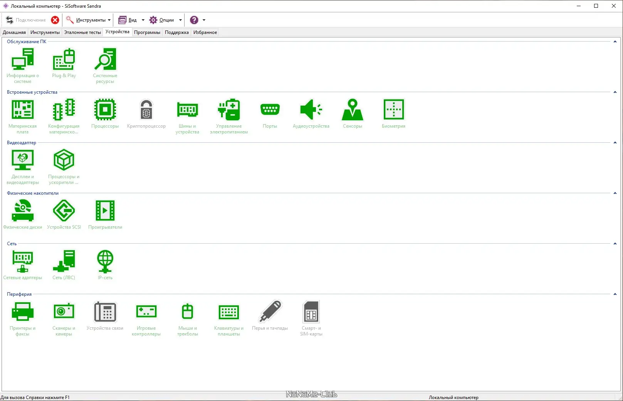Image resolution: width=623 pixels, height=401 pixels.
Task: Collapse the Встроенные устройства section
Action: (x=615, y=92)
